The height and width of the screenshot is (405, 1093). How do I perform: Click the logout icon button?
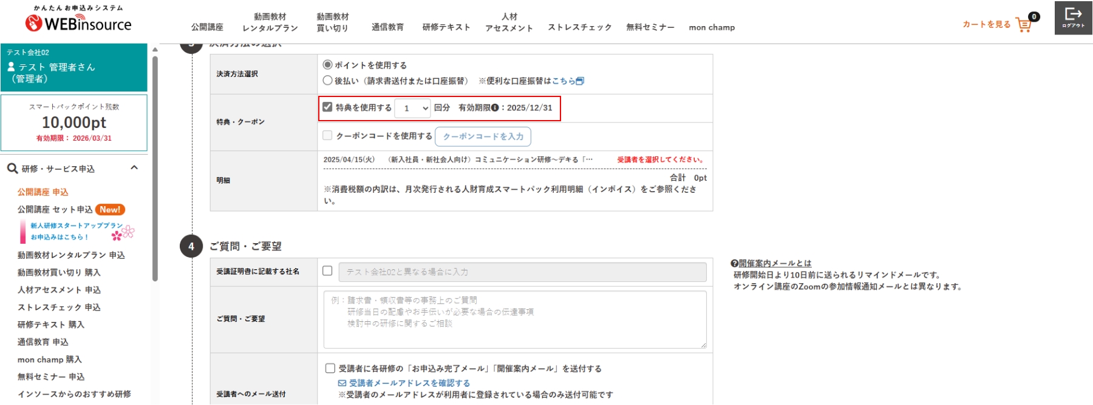[x=1073, y=18]
